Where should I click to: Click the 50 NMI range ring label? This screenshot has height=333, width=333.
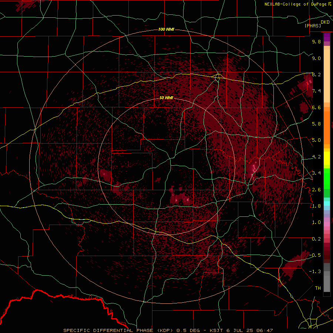[x=166, y=98]
